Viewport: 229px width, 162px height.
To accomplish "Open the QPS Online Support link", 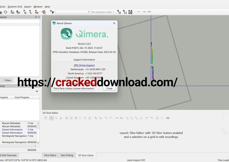I will click(84, 65).
